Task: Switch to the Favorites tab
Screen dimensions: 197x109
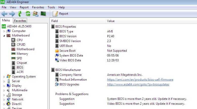Action: 20,21
